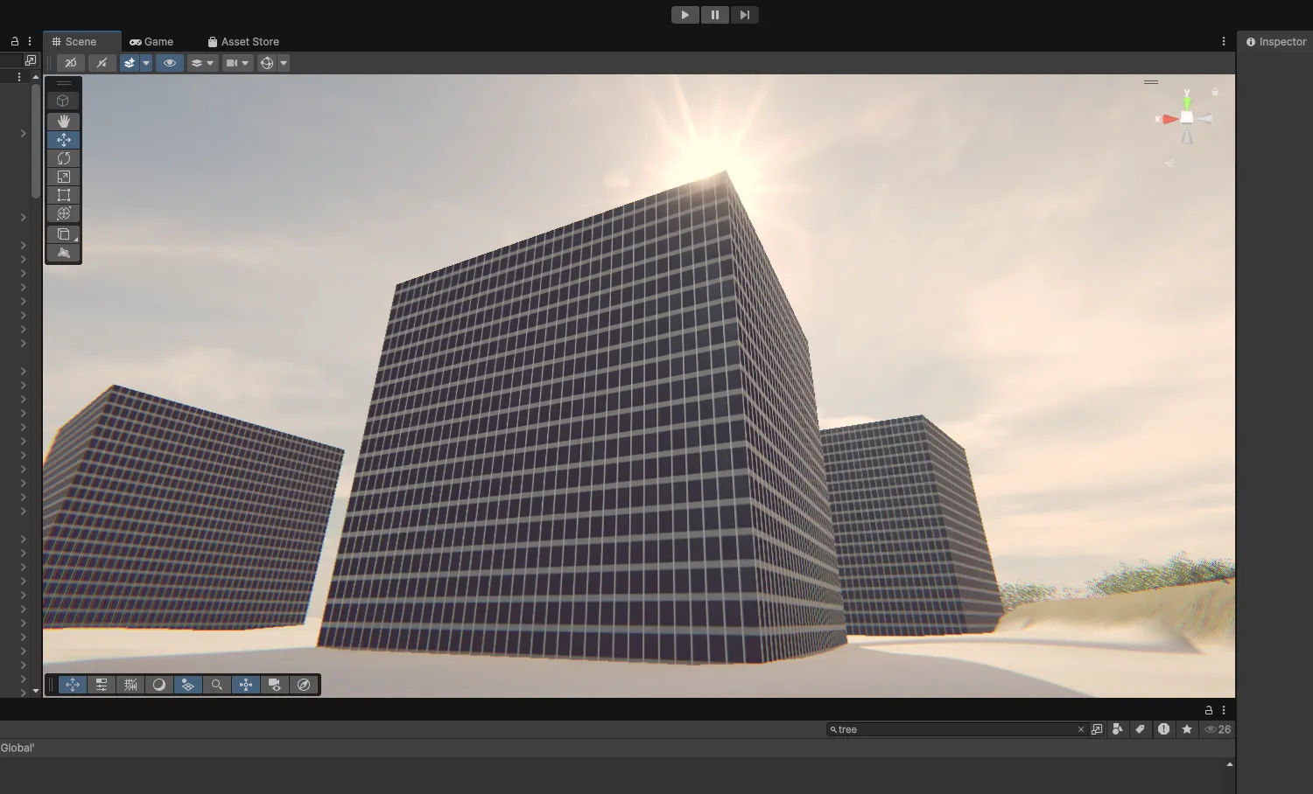
Task: Open the Scene camera settings dropdown
Action: coord(237,63)
